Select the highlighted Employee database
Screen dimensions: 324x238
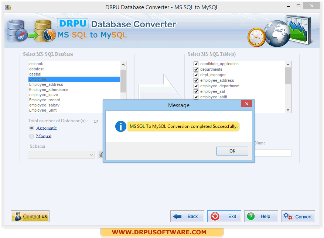click(74, 79)
